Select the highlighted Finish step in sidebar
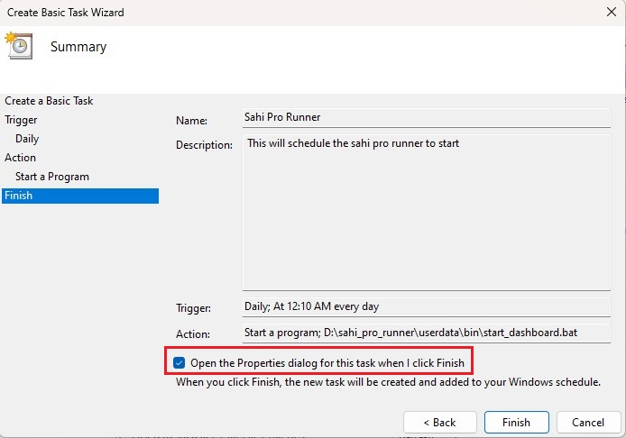Image resolution: width=626 pixels, height=438 pixels. point(18,196)
